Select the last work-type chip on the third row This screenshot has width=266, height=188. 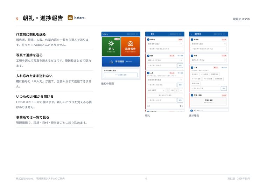196,83
